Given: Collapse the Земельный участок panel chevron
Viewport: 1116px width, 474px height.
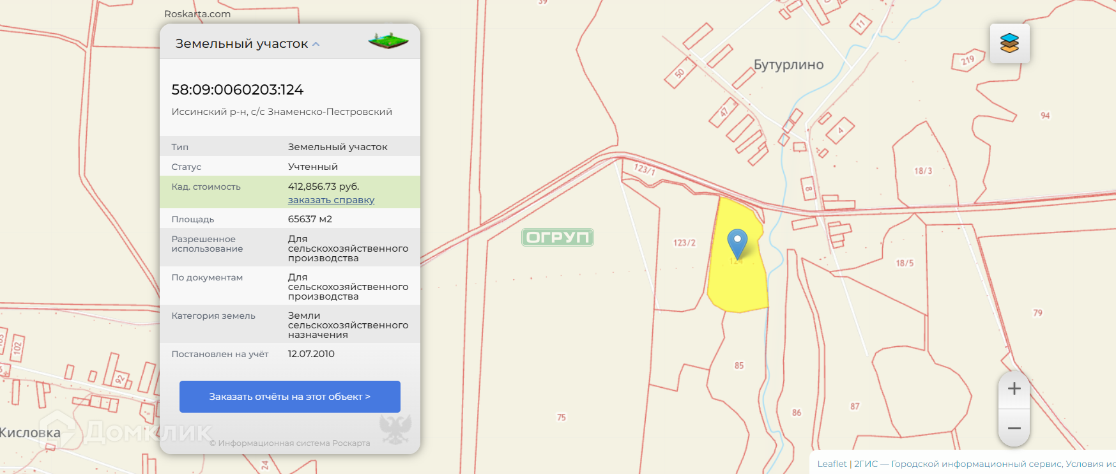Looking at the screenshot, I should [x=316, y=44].
